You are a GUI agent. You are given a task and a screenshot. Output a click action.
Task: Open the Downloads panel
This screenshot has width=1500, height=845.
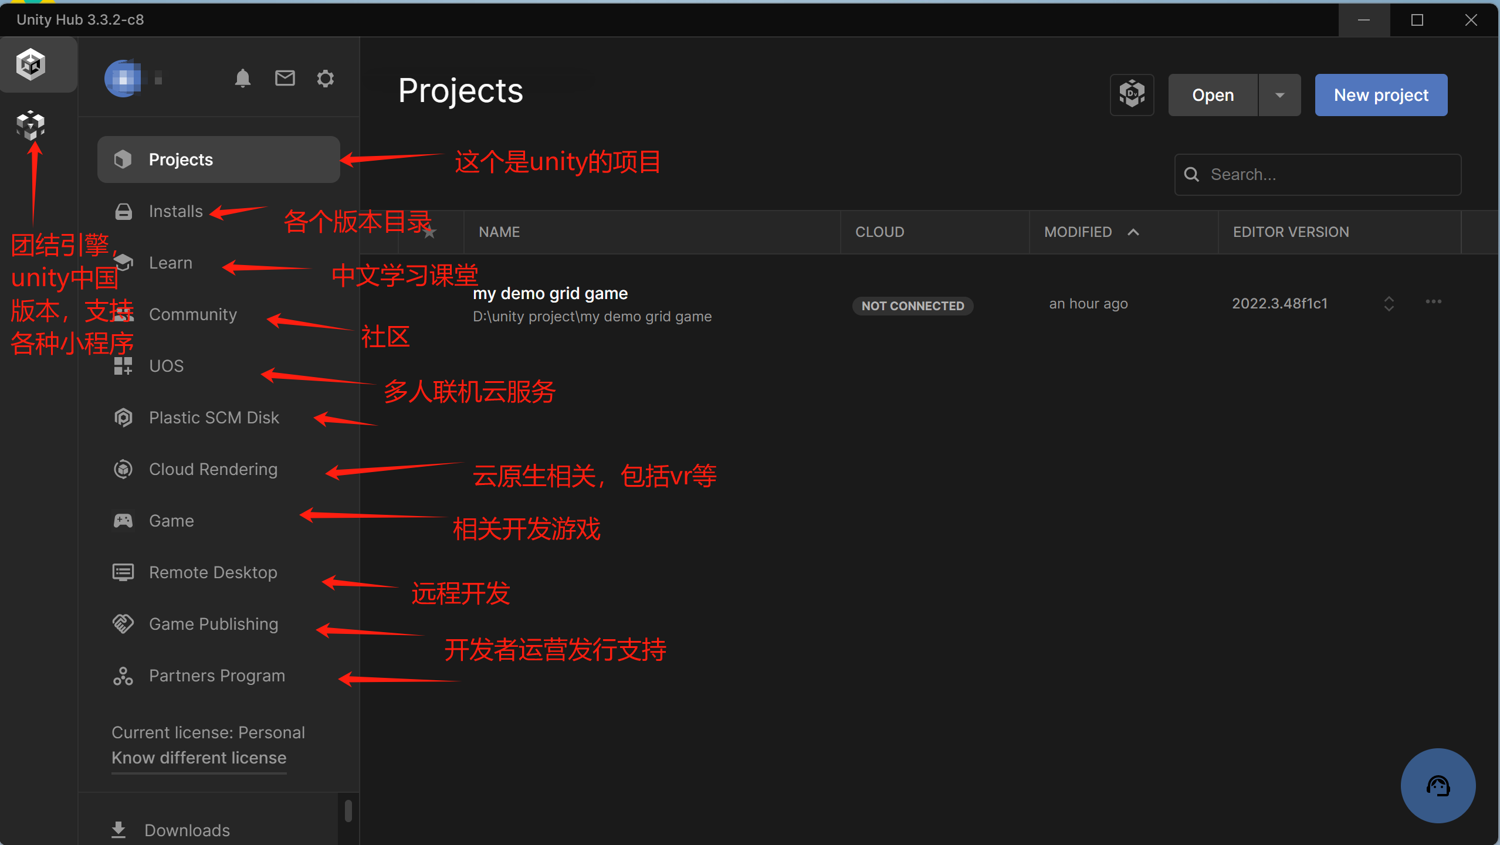[187, 830]
